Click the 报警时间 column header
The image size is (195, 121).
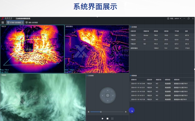tap(134, 80)
